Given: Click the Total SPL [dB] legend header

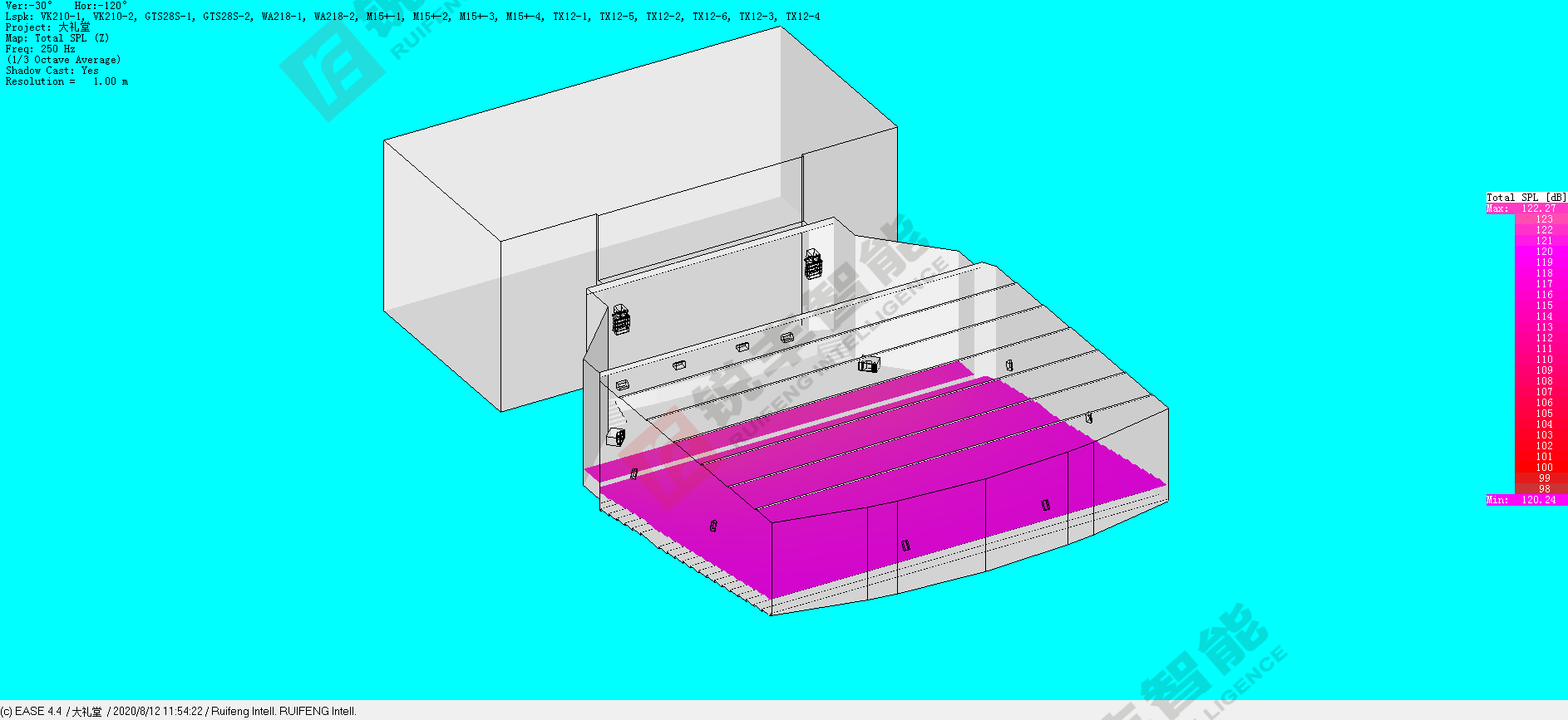Looking at the screenshot, I should coord(1526,198).
